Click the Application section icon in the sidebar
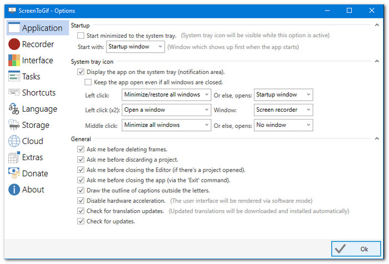The height and width of the screenshot is (264, 389). coord(14,28)
